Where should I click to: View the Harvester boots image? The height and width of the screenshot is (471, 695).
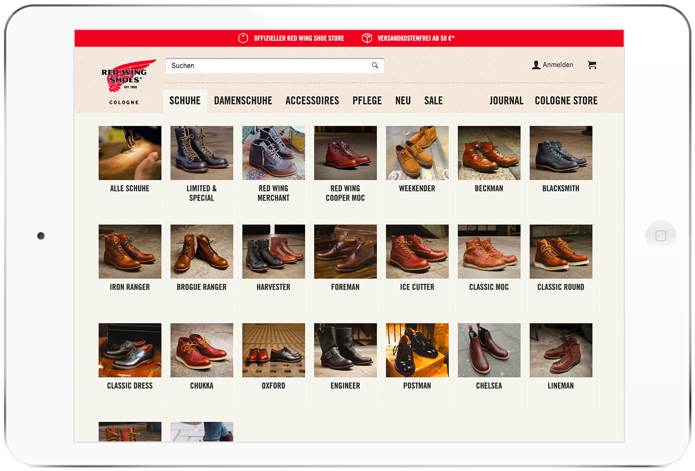tap(273, 252)
